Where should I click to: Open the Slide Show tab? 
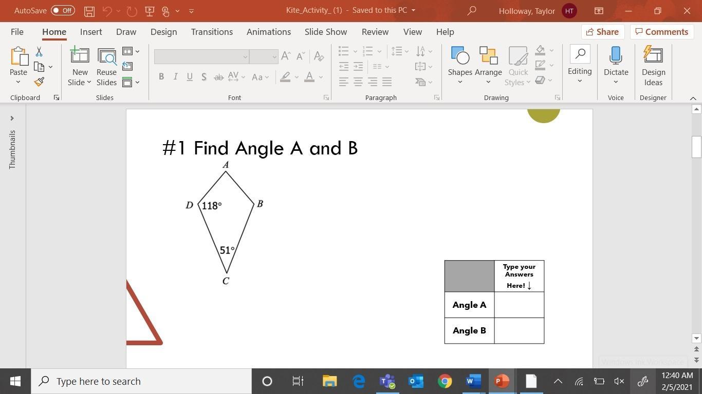pyautogui.click(x=326, y=32)
